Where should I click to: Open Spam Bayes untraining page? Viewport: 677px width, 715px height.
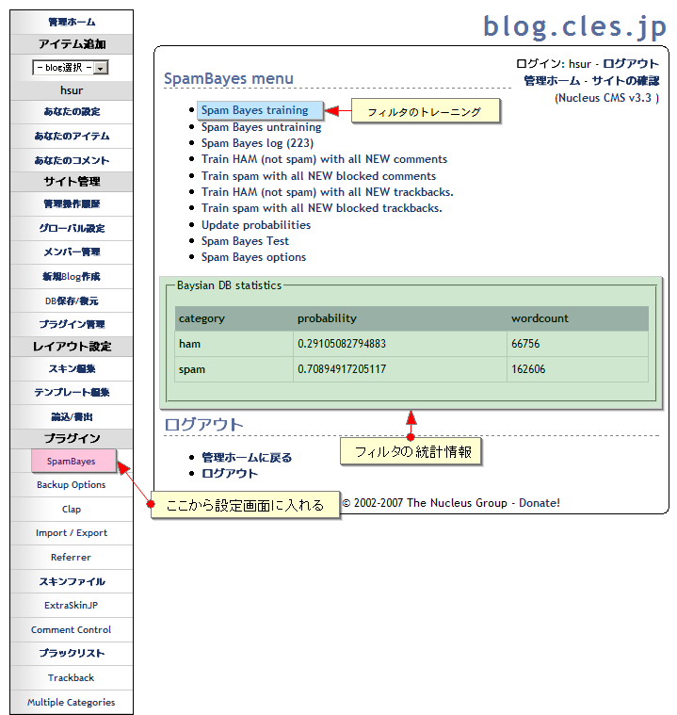tap(261, 127)
